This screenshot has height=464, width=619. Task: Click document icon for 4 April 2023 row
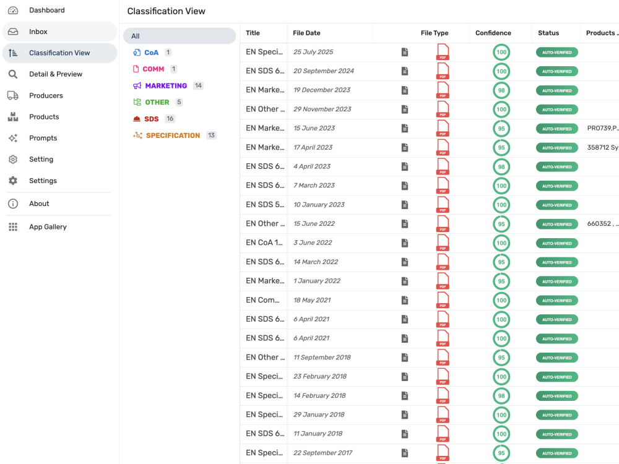click(x=405, y=166)
